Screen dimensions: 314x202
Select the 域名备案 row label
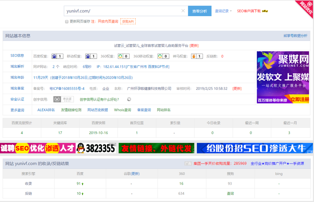17,88
